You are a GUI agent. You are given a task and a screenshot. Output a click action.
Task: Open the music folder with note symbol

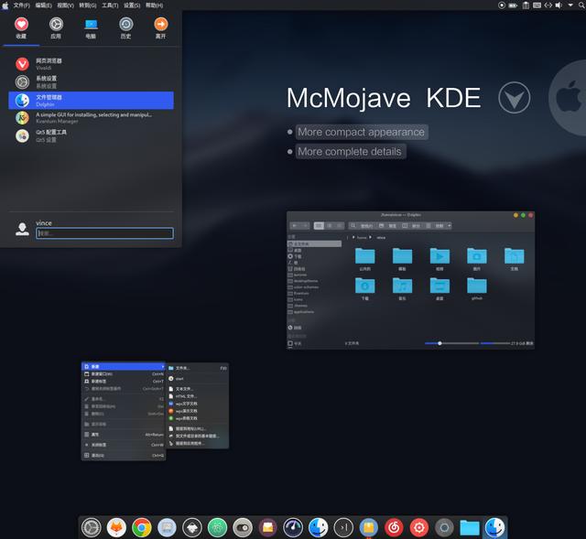click(402, 288)
